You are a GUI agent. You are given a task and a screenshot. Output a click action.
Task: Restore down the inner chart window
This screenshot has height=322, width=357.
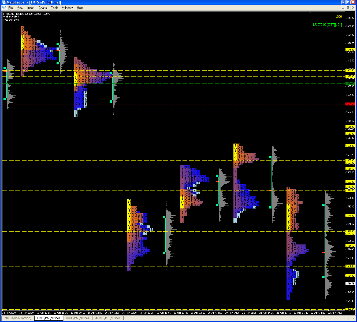(x=348, y=8)
